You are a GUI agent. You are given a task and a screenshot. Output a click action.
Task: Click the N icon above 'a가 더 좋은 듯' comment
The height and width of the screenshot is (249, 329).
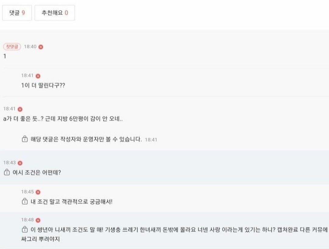[x=20, y=109]
